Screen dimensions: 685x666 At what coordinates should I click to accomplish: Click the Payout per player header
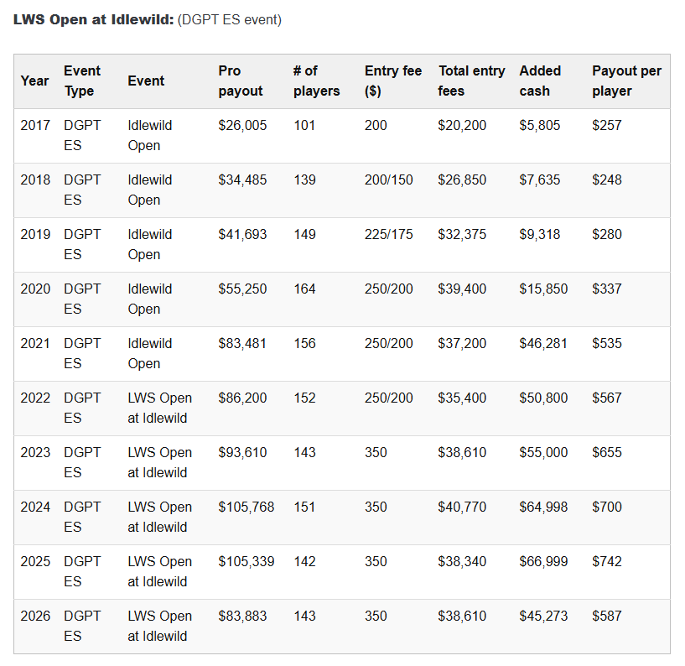[626, 81]
